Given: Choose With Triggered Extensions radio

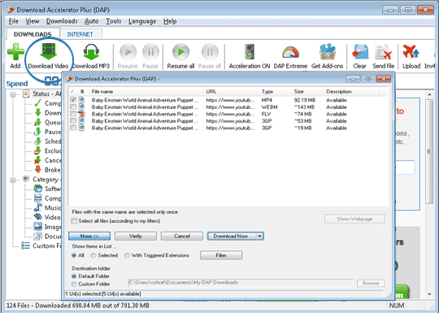Looking at the screenshot, I should point(127,255).
